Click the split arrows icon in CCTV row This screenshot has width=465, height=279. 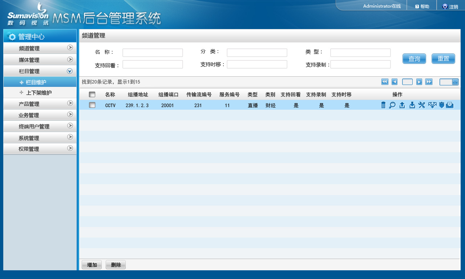tap(432, 105)
